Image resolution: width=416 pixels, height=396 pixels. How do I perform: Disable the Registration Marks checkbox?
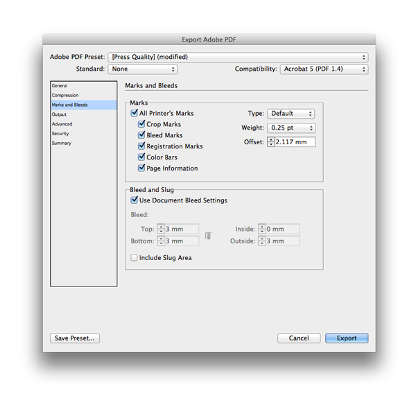(141, 146)
